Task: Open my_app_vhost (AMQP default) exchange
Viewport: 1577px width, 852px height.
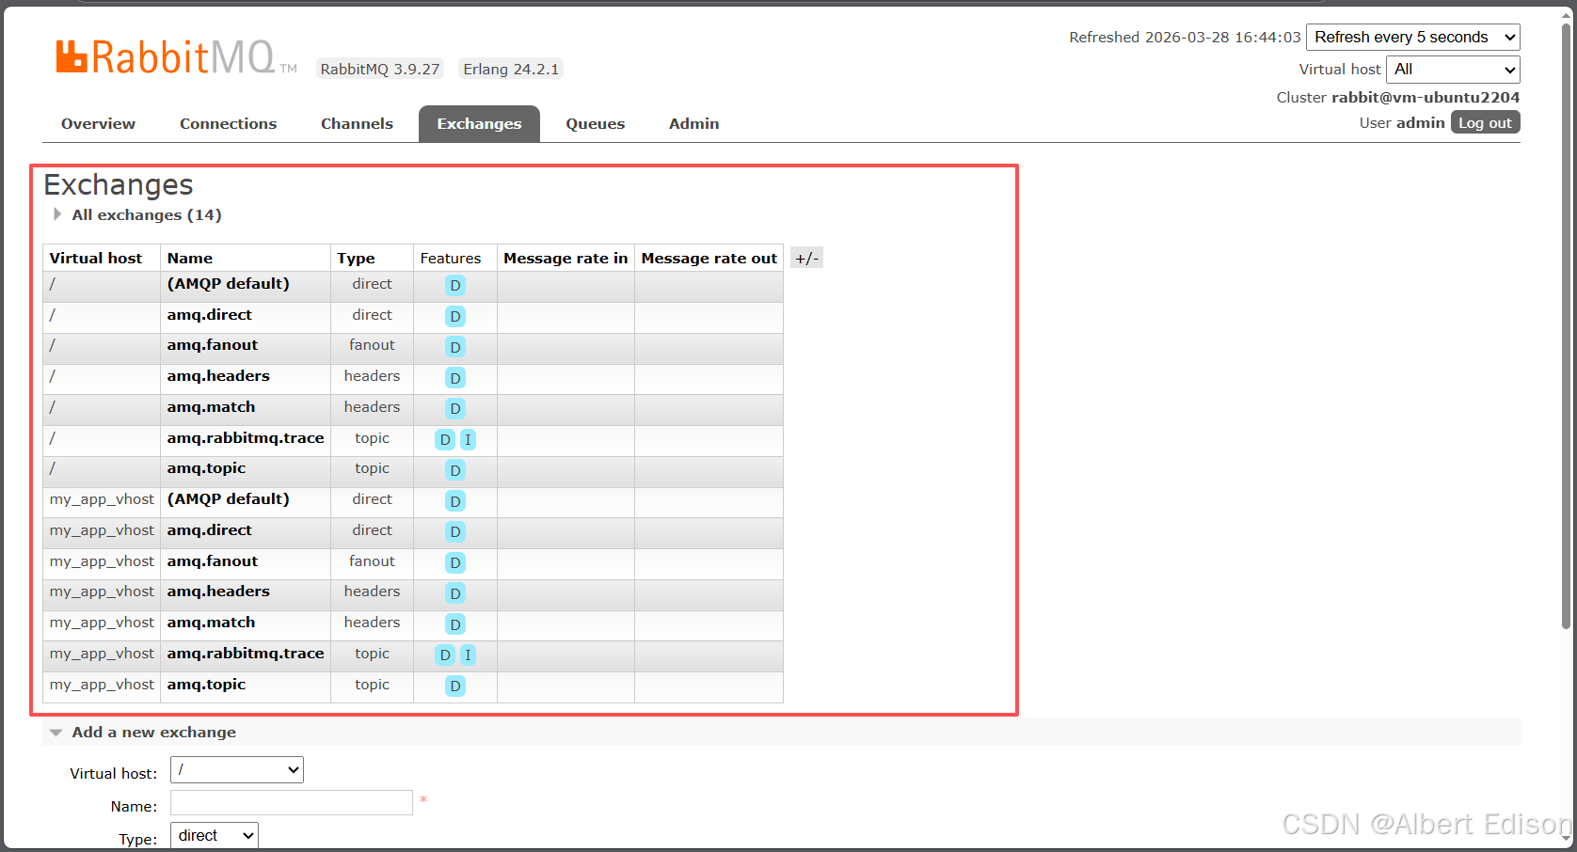Action: [x=229, y=499]
